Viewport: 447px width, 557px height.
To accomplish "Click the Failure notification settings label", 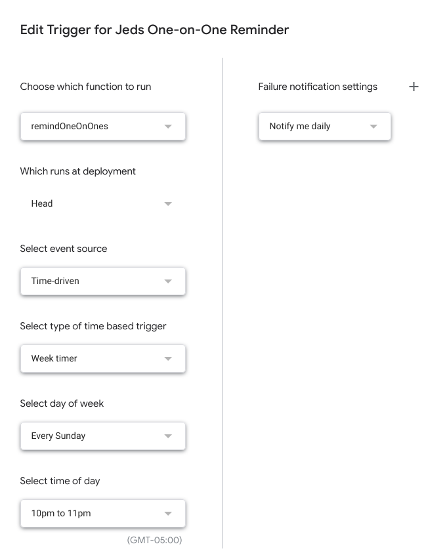I will tap(318, 87).
